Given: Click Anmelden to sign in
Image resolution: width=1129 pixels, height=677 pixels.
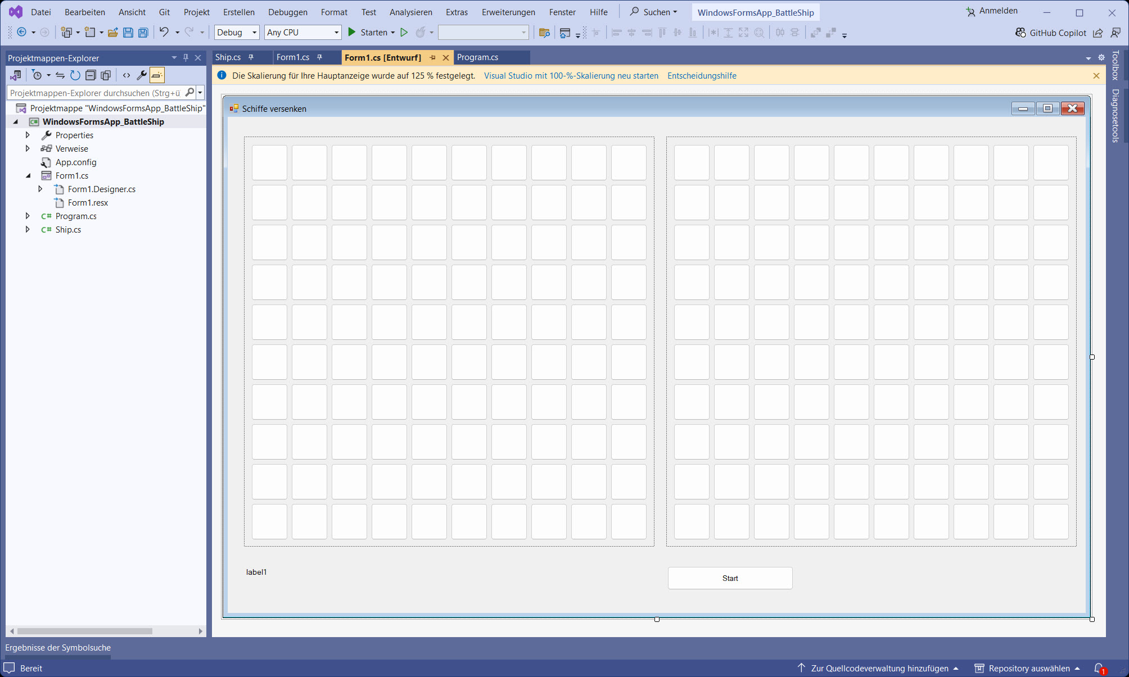Looking at the screenshot, I should click(x=992, y=11).
